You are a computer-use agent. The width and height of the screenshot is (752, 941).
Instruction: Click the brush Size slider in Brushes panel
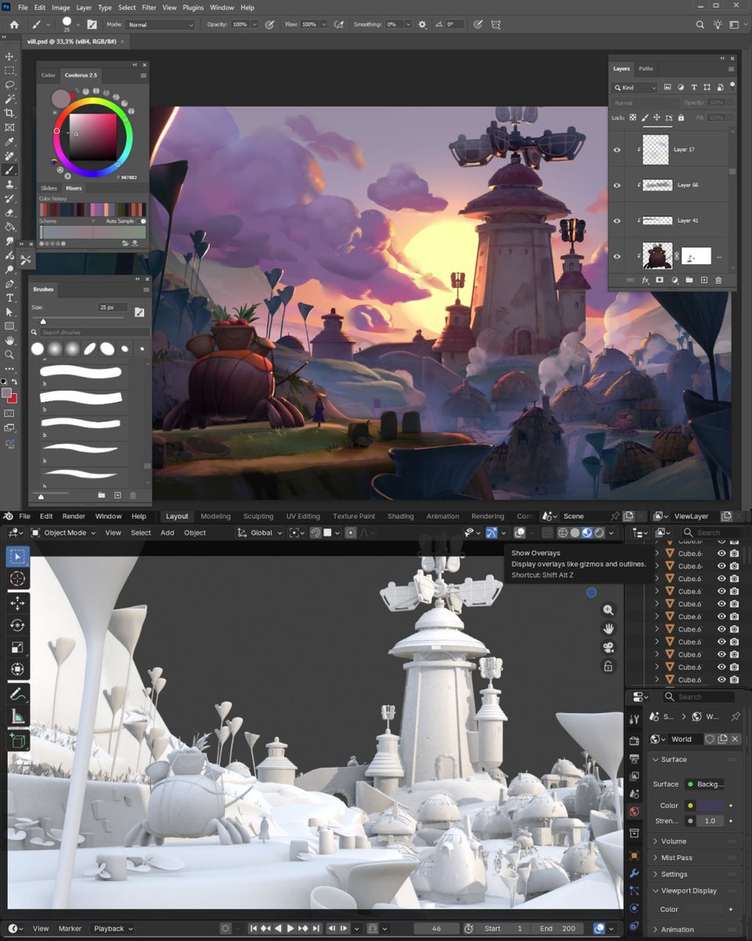click(77, 321)
